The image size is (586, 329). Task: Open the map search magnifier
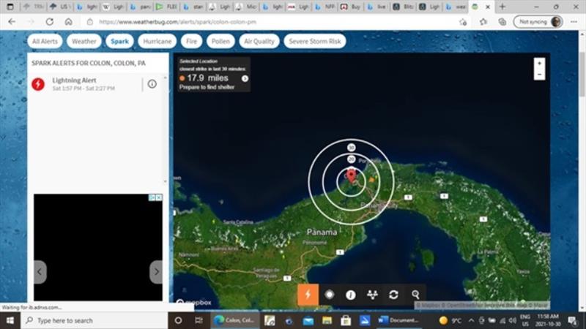click(x=415, y=295)
